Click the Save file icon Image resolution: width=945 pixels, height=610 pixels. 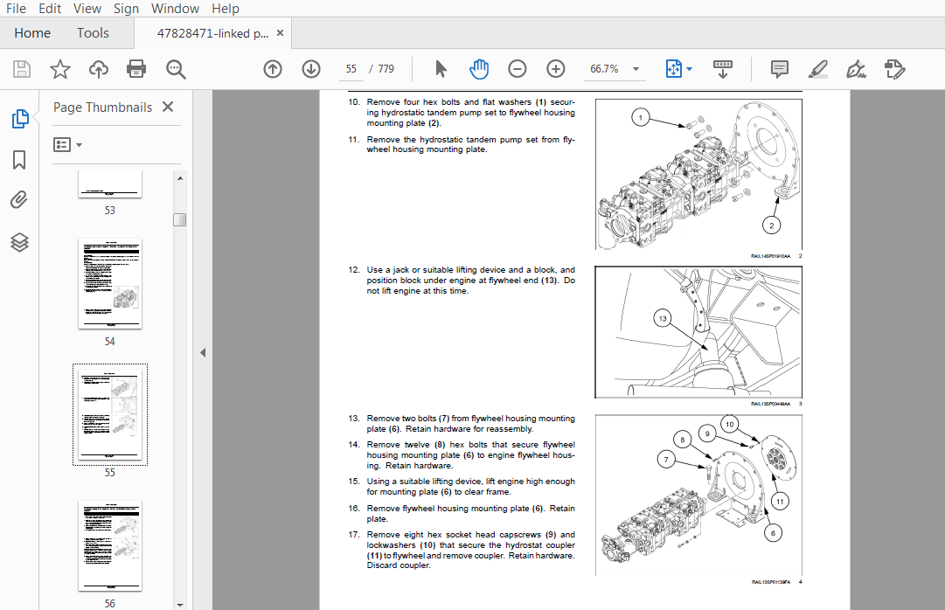[22, 69]
